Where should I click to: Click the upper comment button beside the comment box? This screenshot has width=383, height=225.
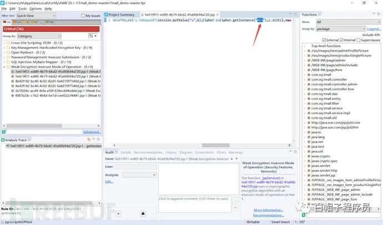235,201
